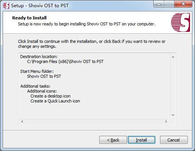Click the "Start Menu folder:" line

37,71
